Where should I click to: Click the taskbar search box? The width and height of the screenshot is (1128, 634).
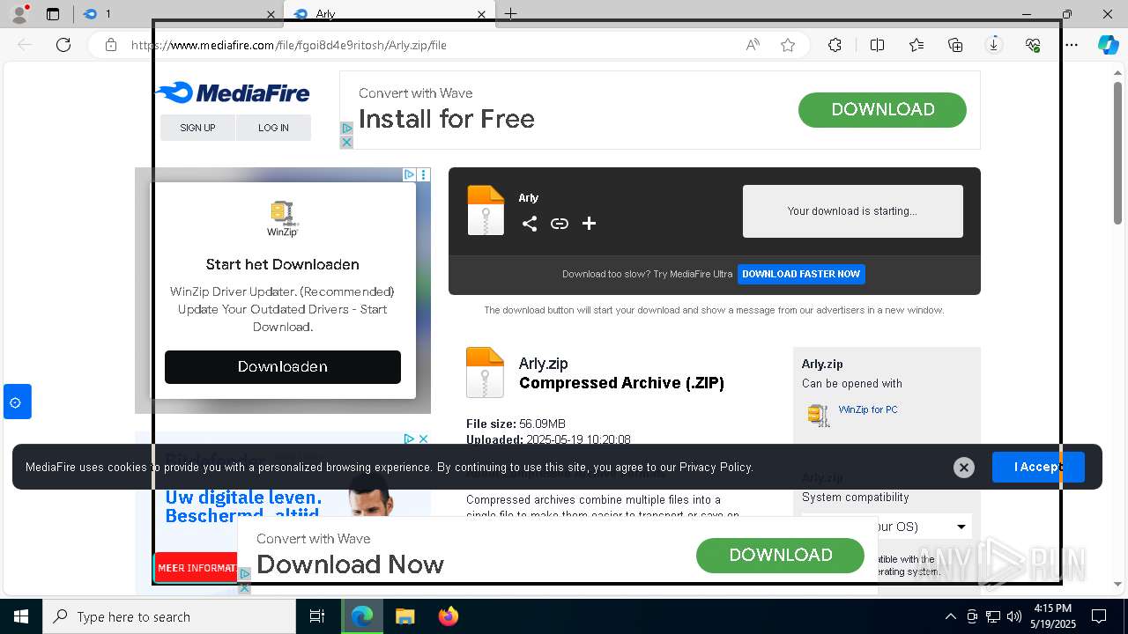tap(169, 616)
